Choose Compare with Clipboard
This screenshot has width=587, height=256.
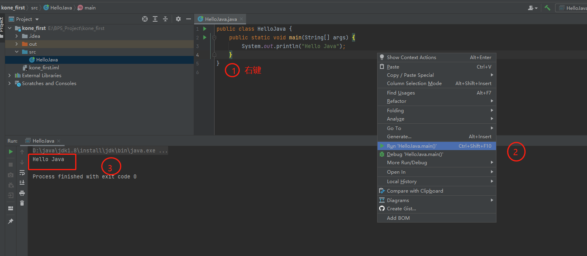coord(437,191)
